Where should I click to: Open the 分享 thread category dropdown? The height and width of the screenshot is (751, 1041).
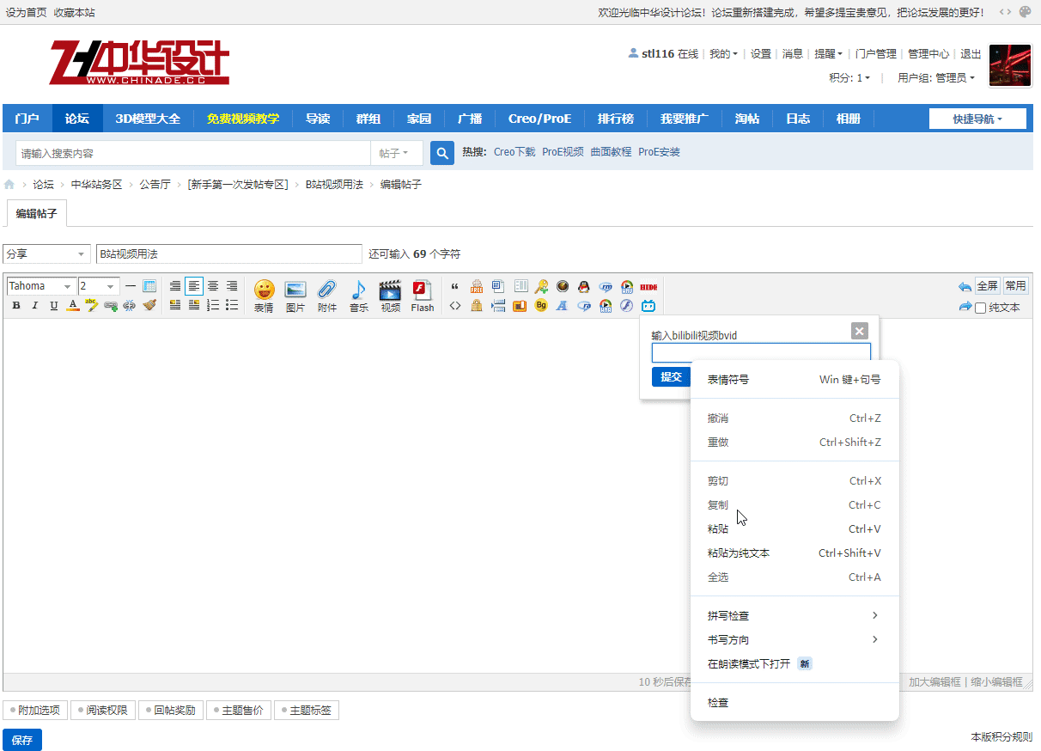[46, 254]
